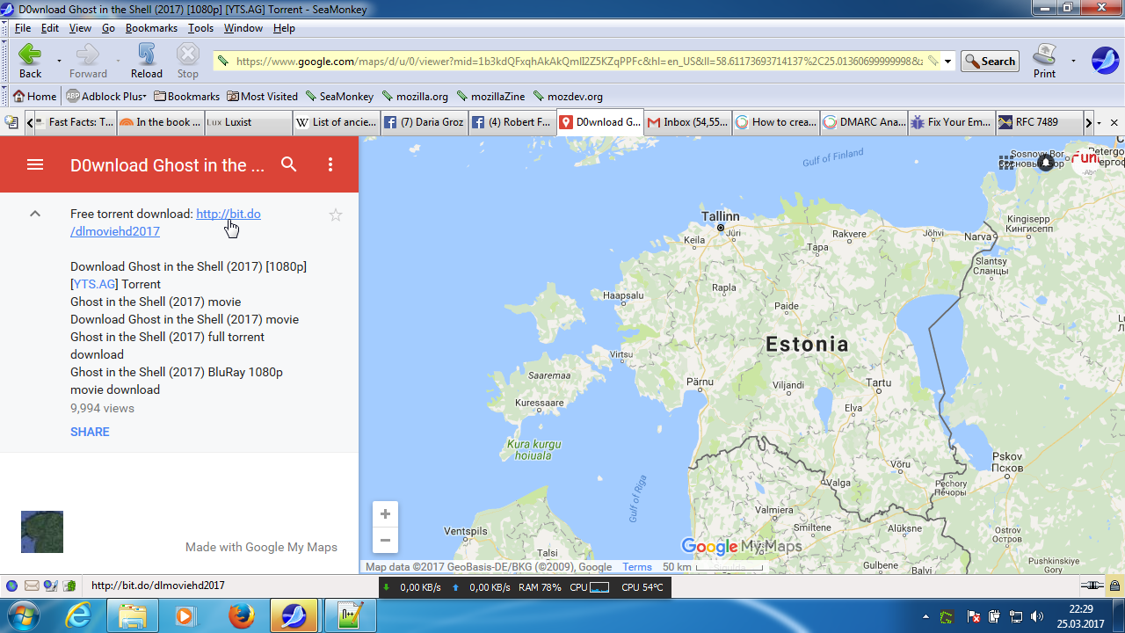Open the map's three-dot options menu

[x=330, y=164]
